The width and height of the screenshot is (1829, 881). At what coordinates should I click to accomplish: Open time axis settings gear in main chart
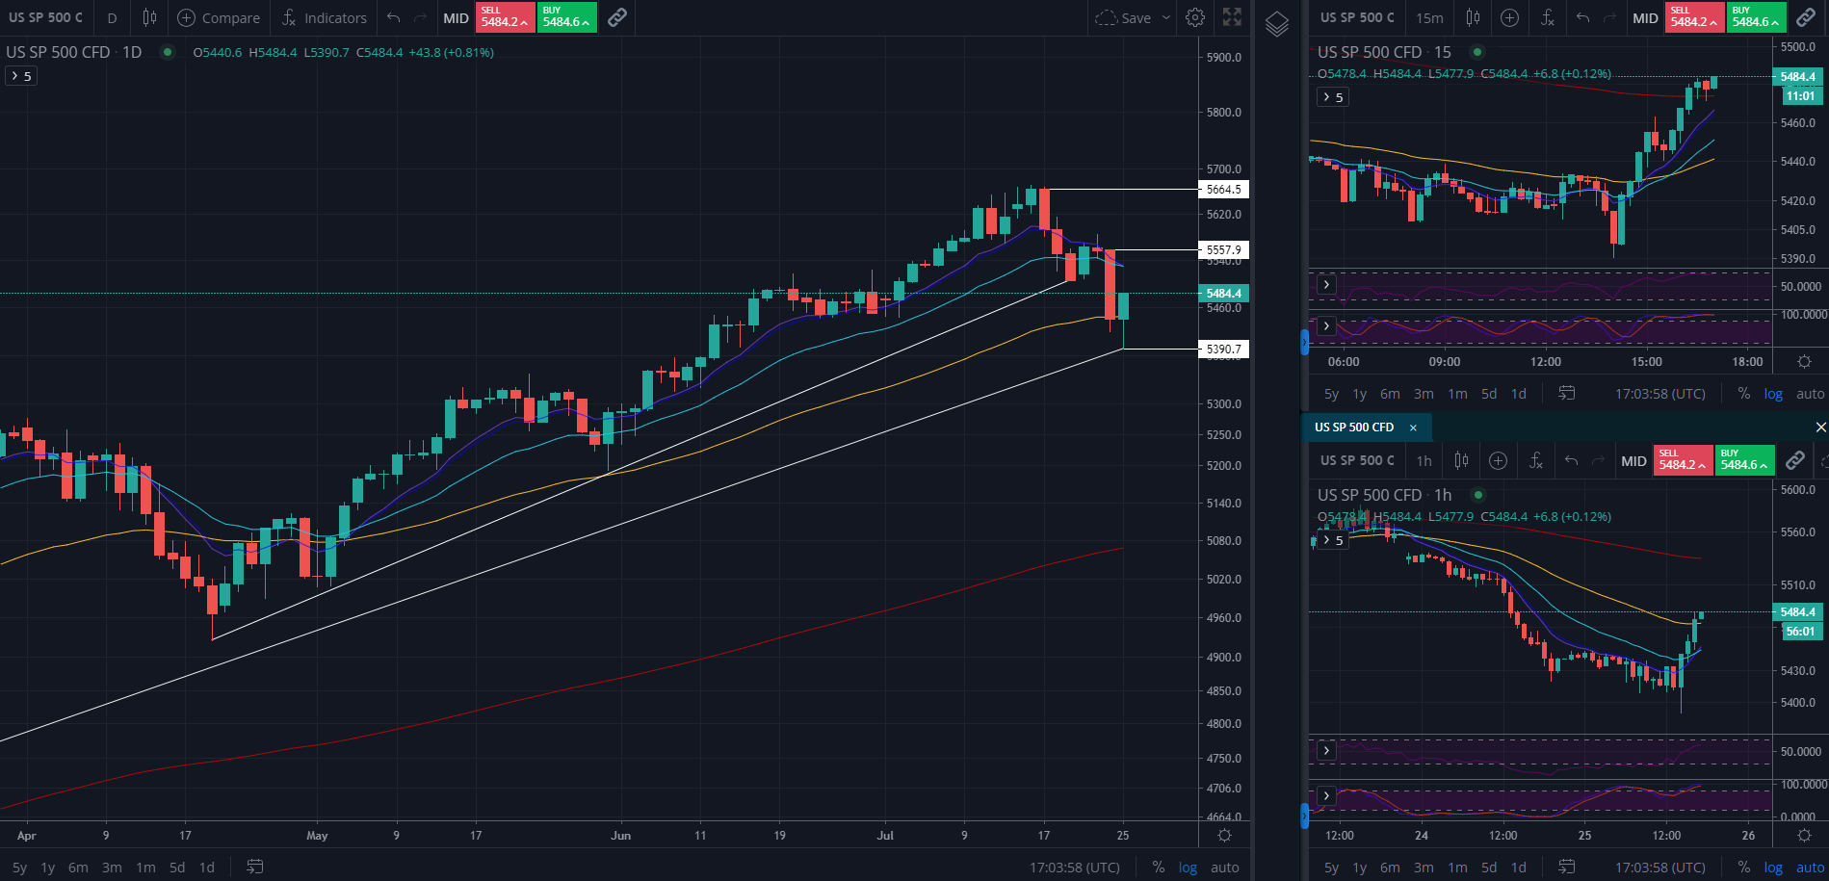click(1224, 835)
